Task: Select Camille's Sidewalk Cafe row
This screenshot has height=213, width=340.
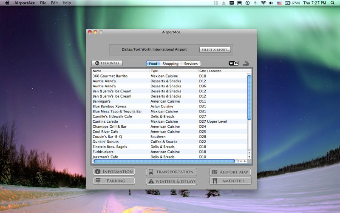Action: (170, 116)
